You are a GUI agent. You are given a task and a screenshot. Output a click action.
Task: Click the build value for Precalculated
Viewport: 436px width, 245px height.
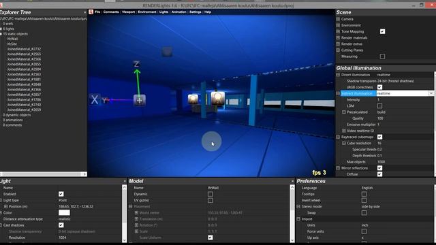[381, 112]
